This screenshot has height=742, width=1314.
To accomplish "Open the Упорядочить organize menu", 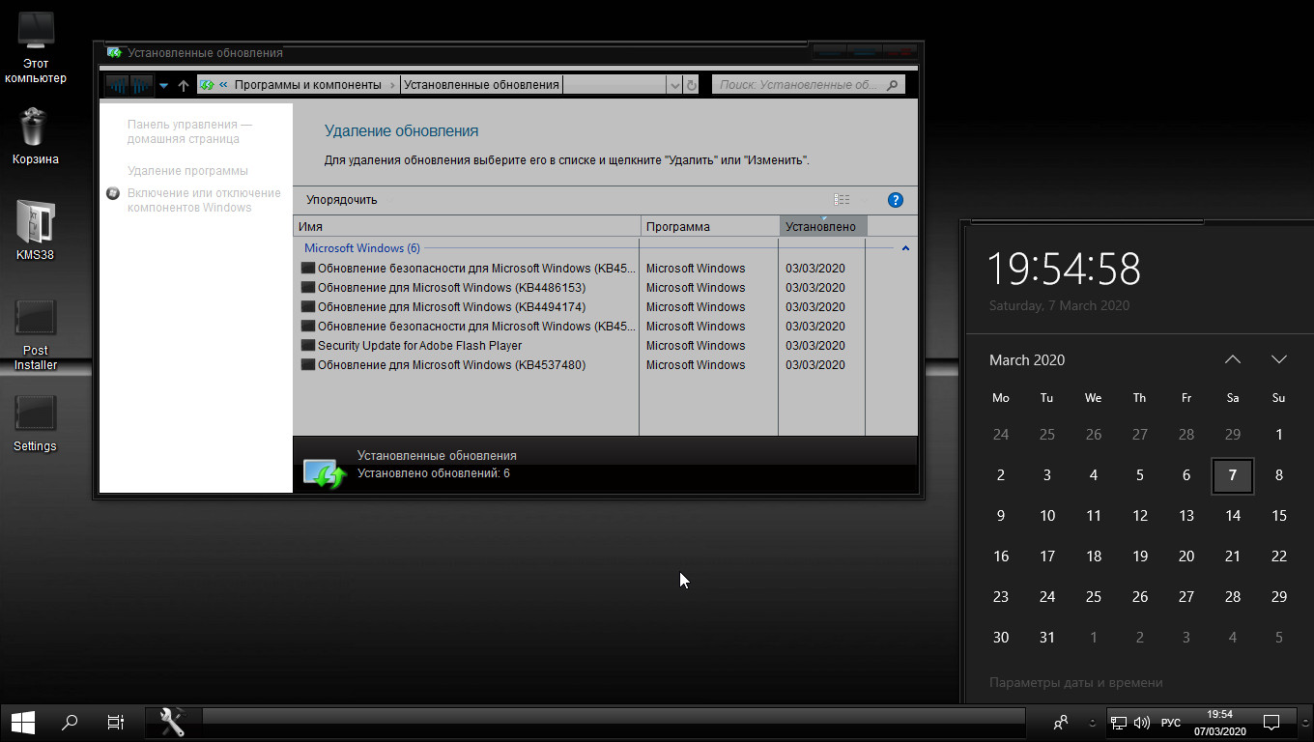I will click(342, 200).
